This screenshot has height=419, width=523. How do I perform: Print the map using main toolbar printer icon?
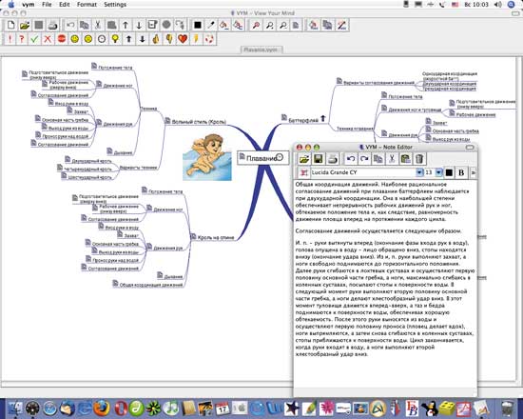(52, 25)
